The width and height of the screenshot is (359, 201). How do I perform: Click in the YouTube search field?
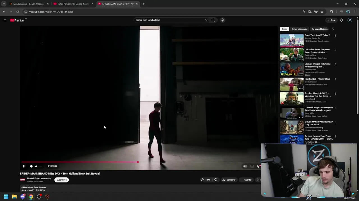[x=170, y=20]
